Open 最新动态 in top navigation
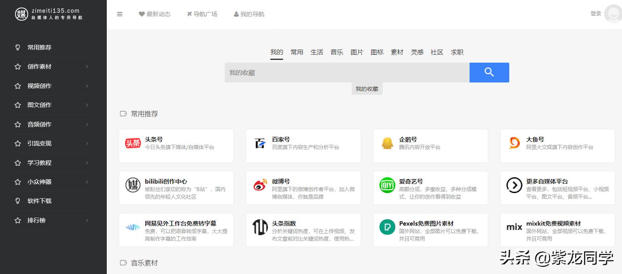 (155, 14)
